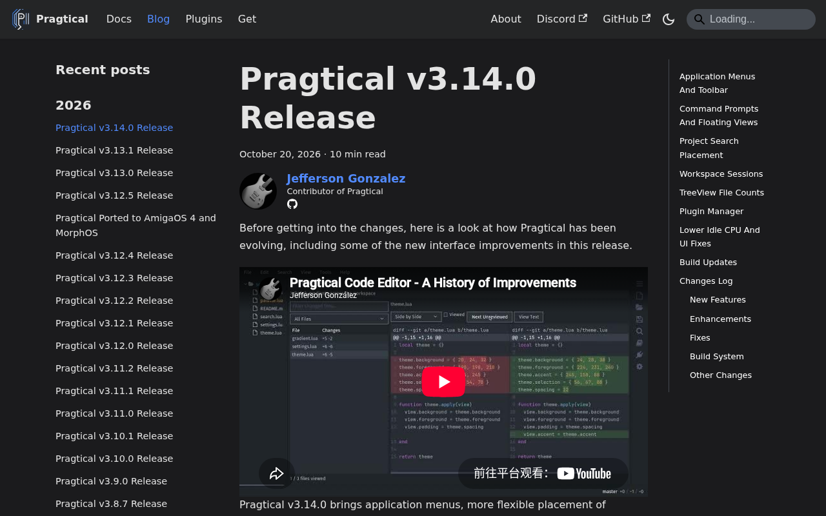Open the Docs navbar item
The width and height of the screenshot is (826, 516).
(119, 19)
